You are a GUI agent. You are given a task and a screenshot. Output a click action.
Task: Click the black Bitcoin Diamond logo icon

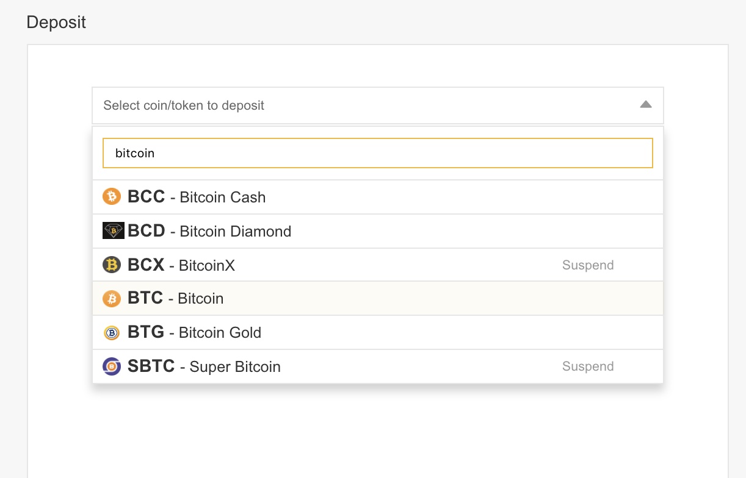tap(114, 230)
